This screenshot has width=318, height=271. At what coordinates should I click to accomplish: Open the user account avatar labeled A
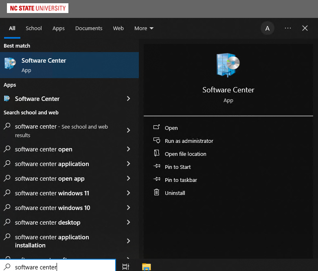(268, 28)
